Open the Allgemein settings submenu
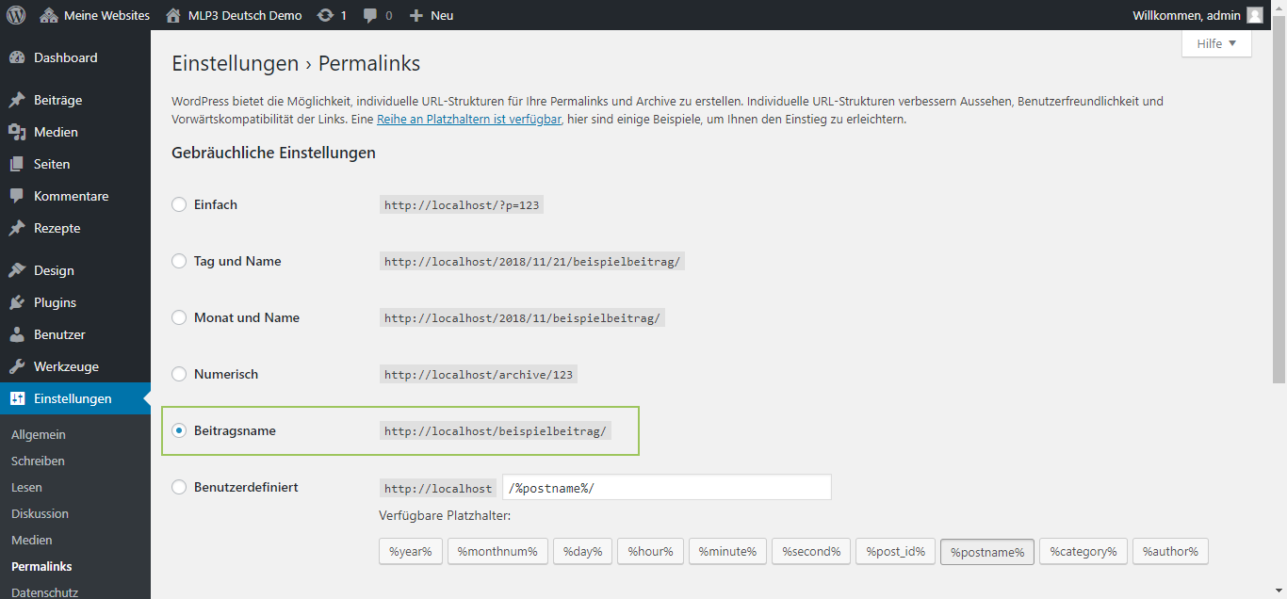 click(39, 434)
